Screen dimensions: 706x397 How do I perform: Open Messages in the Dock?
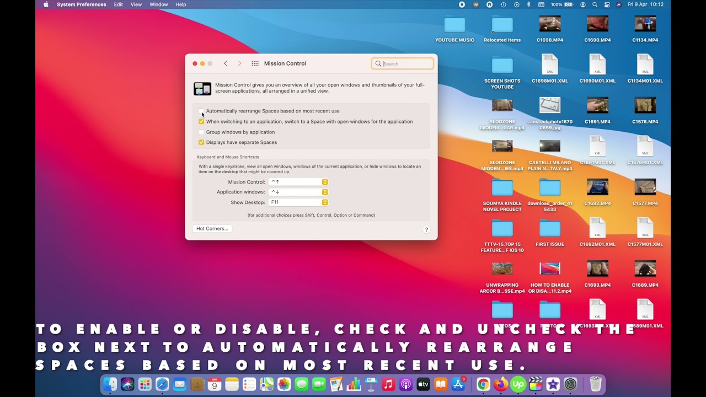pos(301,384)
